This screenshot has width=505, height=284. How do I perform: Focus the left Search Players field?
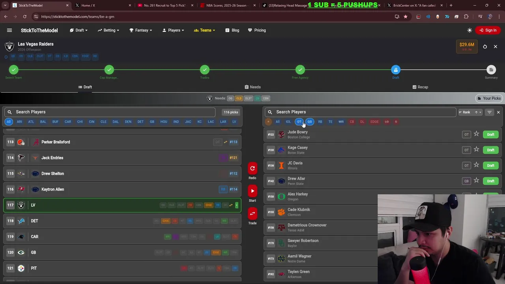coord(110,112)
